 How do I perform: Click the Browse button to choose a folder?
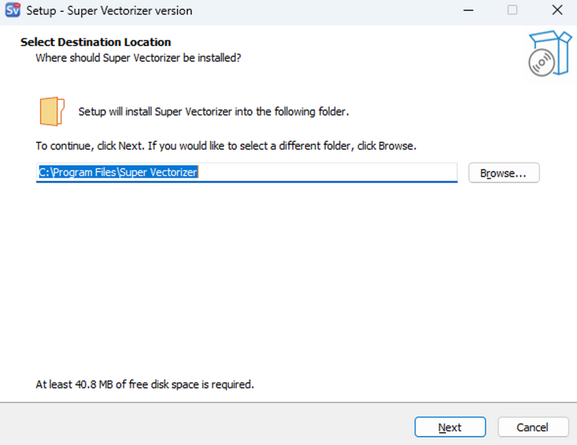pos(503,173)
